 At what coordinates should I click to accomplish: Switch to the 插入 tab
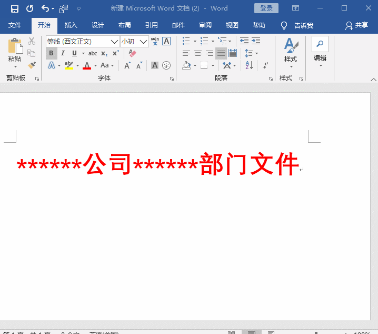71,25
